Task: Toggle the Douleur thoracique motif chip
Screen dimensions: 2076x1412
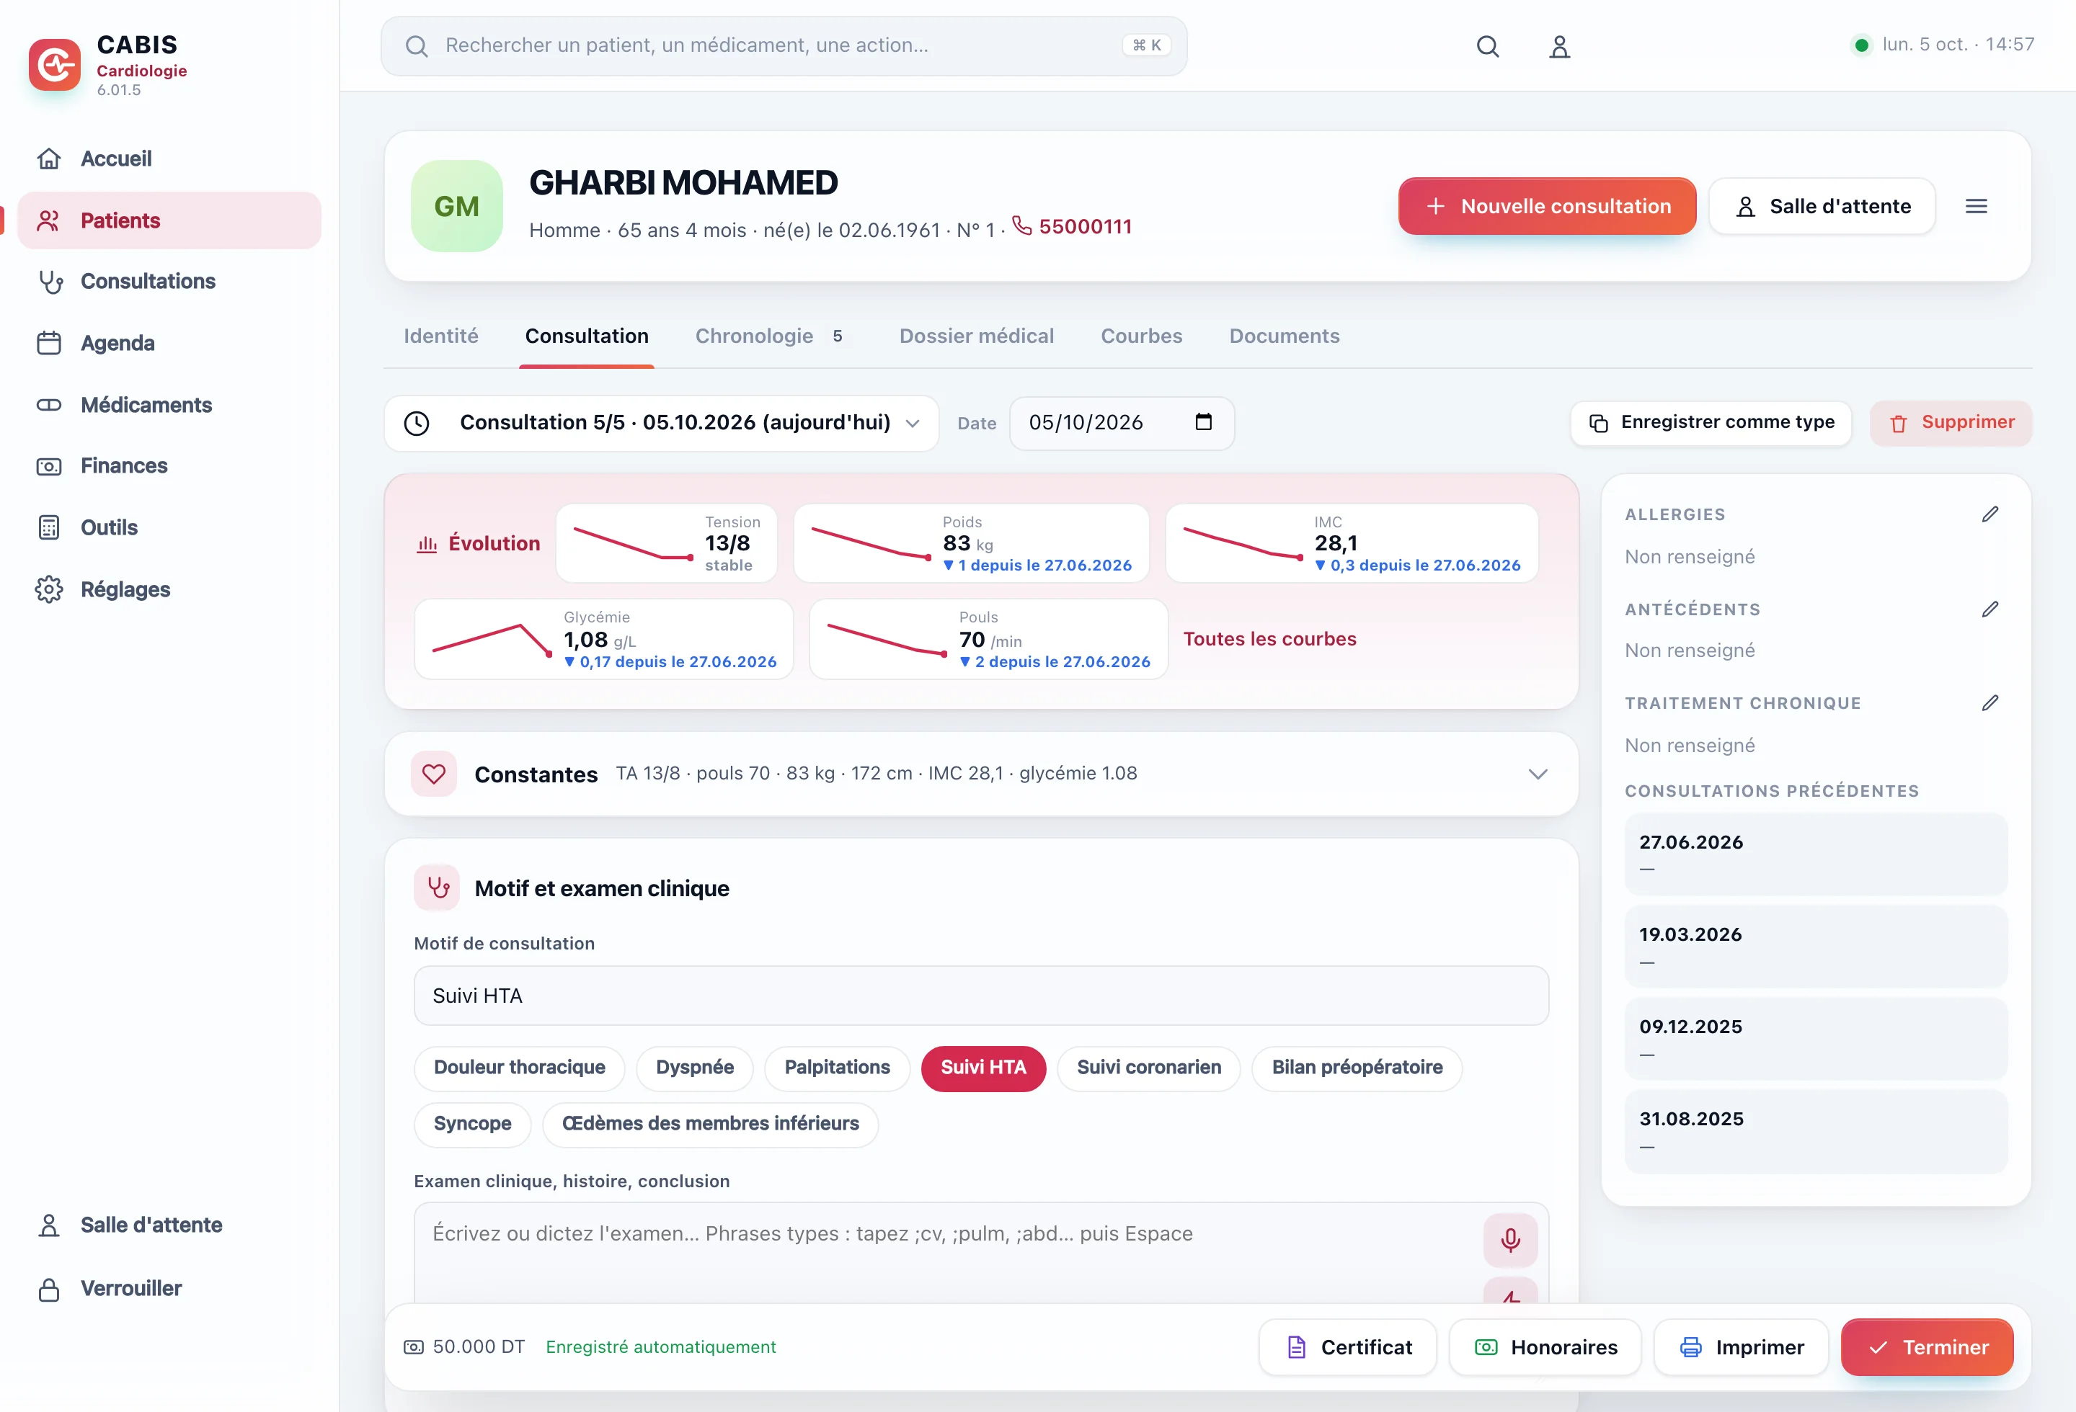Action: click(x=519, y=1068)
